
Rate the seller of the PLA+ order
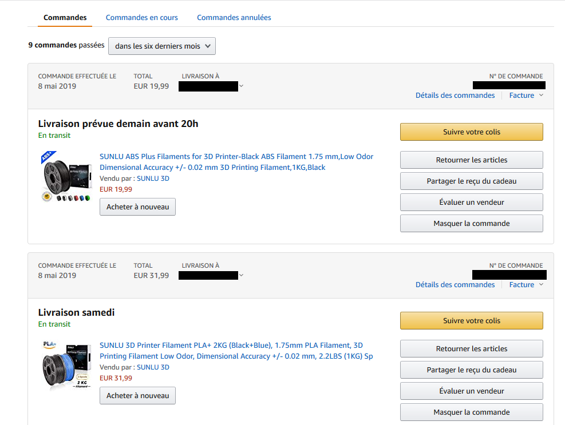[x=471, y=391]
